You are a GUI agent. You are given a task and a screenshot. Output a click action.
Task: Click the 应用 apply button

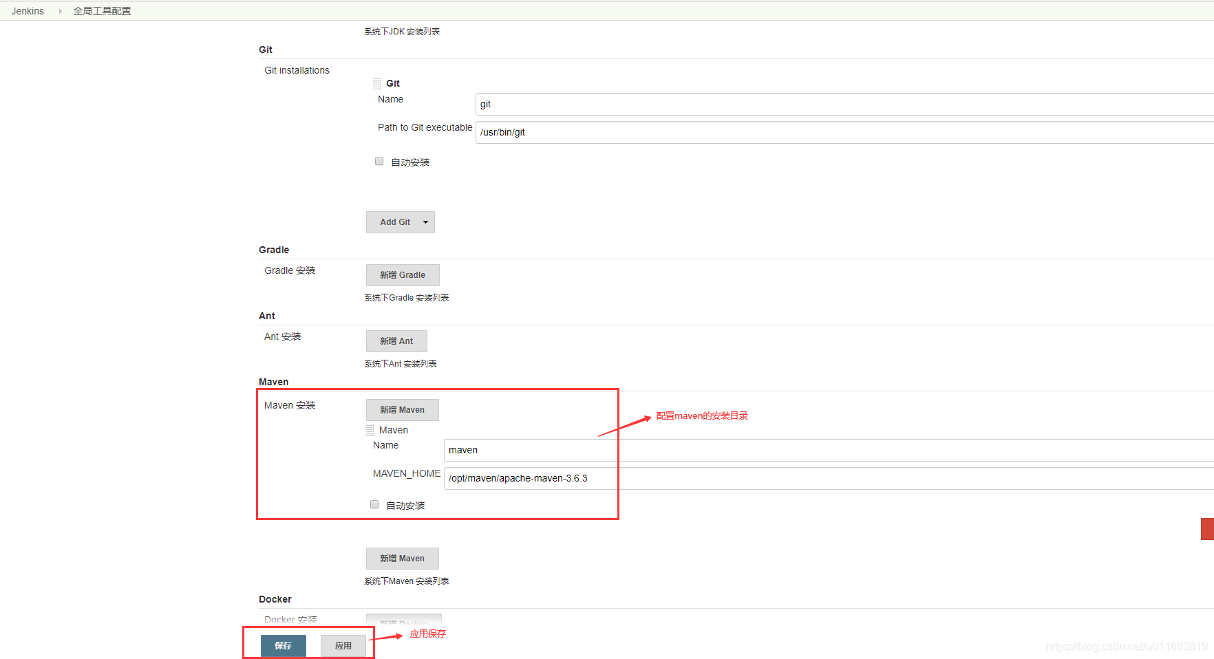click(x=343, y=646)
